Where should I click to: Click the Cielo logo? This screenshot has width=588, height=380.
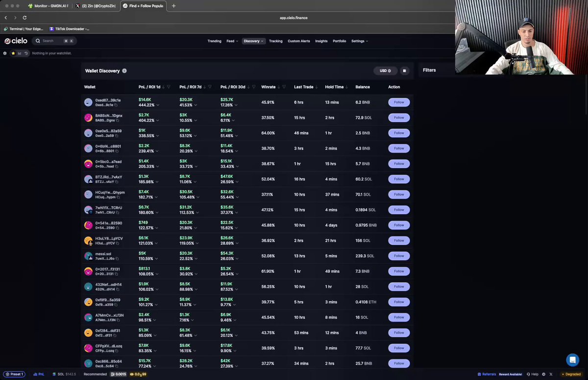click(16, 41)
